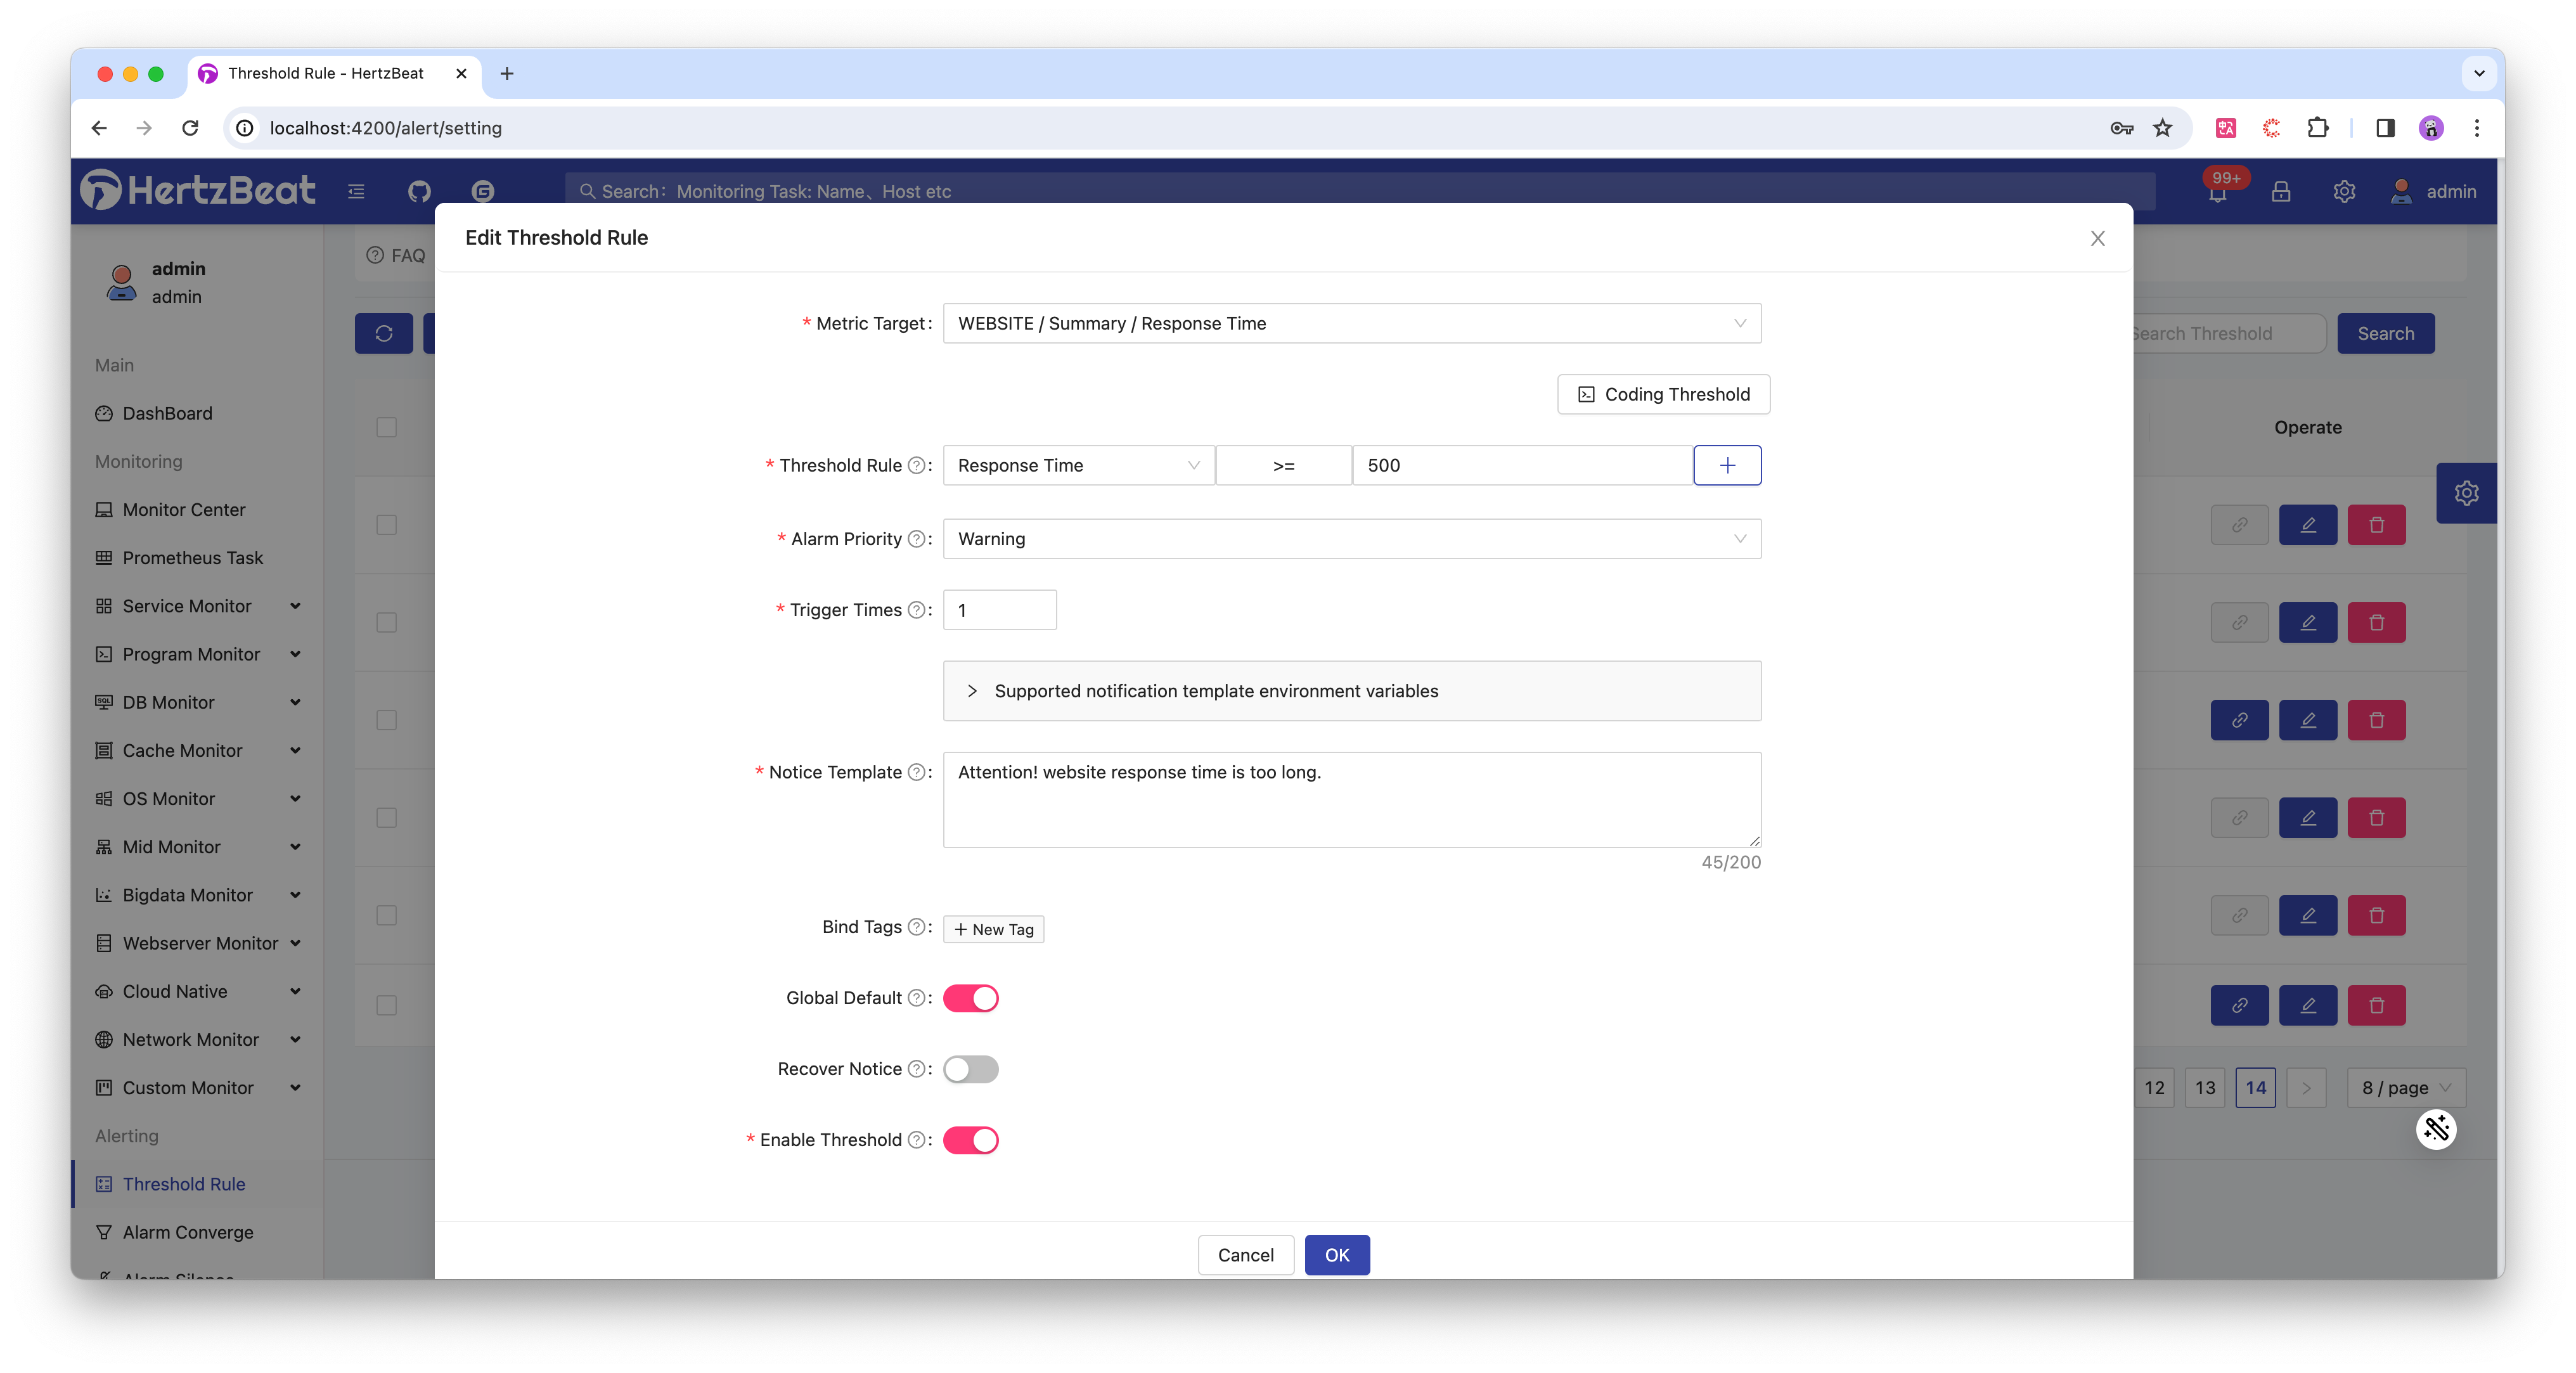Click the refresh icon button above the table
Image resolution: width=2576 pixels, height=1373 pixels.
tap(384, 333)
